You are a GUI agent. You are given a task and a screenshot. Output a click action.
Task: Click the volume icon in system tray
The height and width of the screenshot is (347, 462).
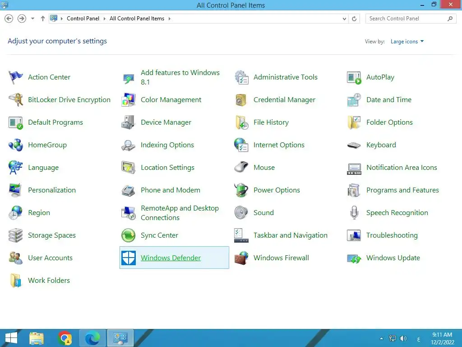(x=403, y=338)
